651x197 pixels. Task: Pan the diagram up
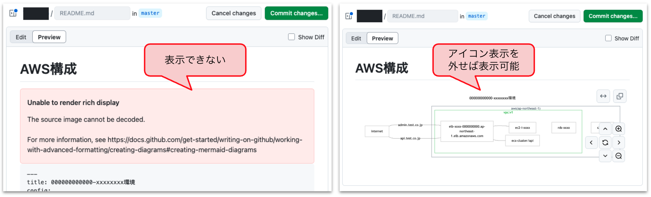(605, 129)
